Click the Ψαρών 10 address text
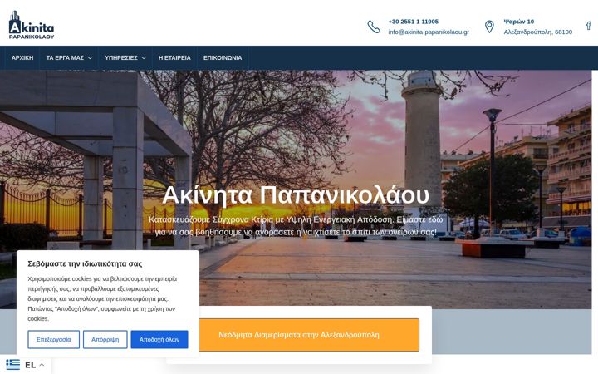This screenshot has width=598, height=374. (518, 22)
